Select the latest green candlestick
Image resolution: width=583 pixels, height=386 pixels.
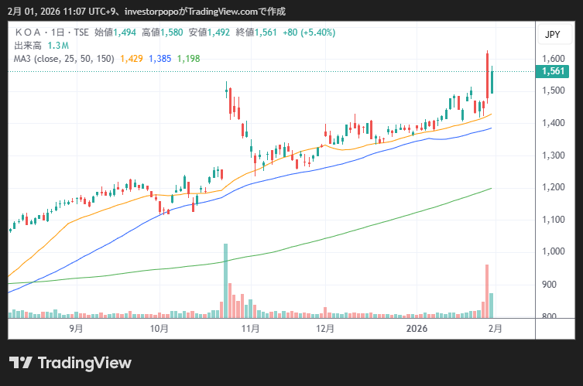point(492,81)
